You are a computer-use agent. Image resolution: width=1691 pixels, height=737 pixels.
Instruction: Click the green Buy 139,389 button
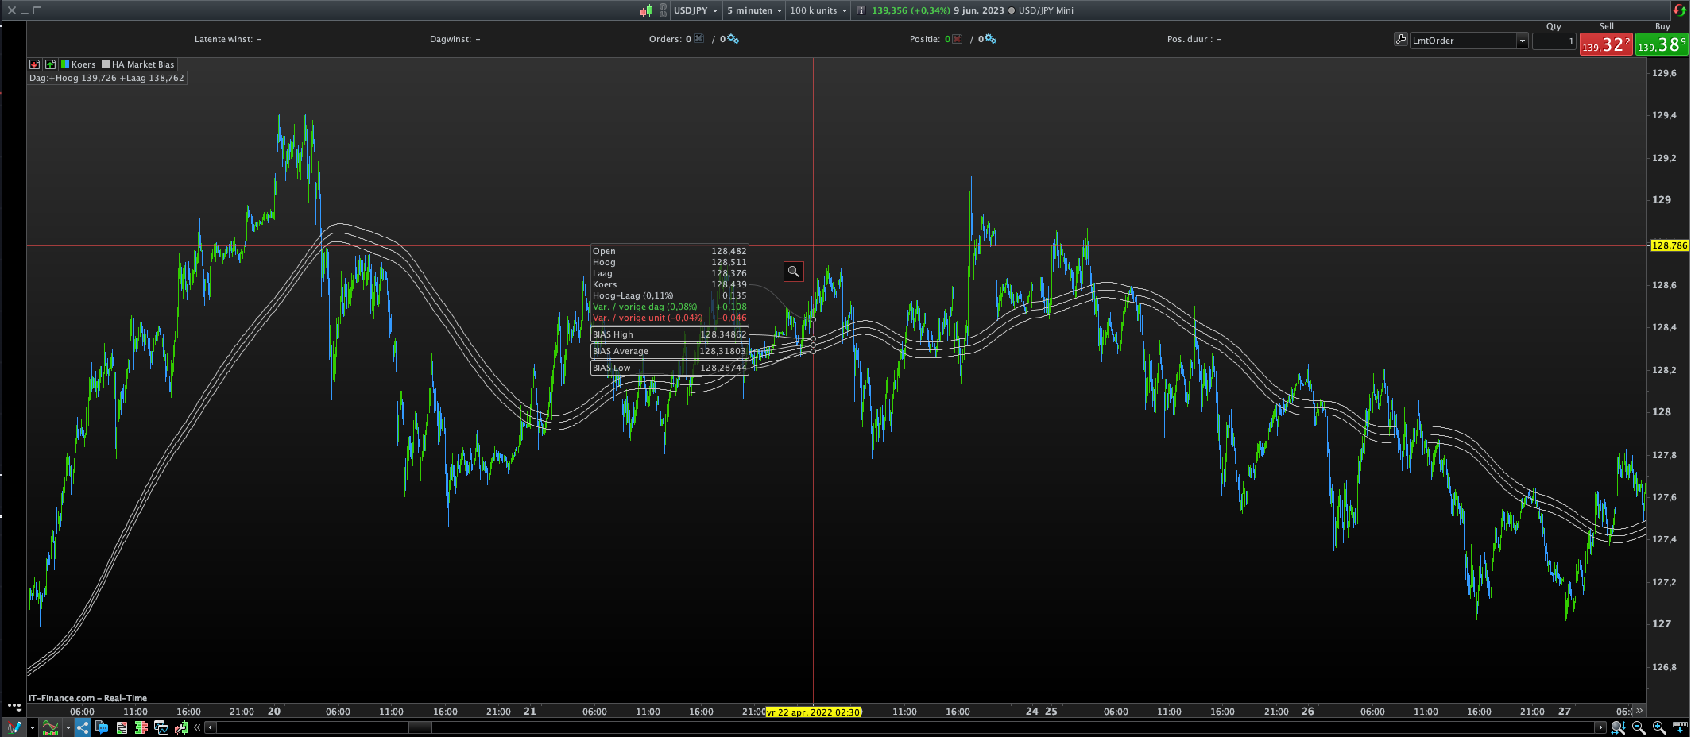point(1662,44)
